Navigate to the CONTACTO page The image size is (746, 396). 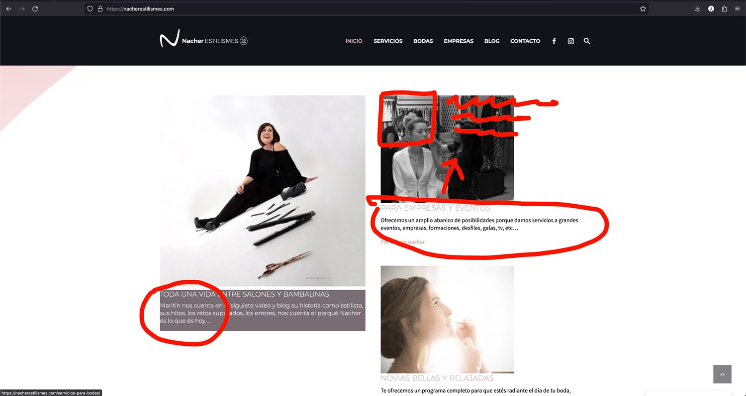pyautogui.click(x=525, y=41)
